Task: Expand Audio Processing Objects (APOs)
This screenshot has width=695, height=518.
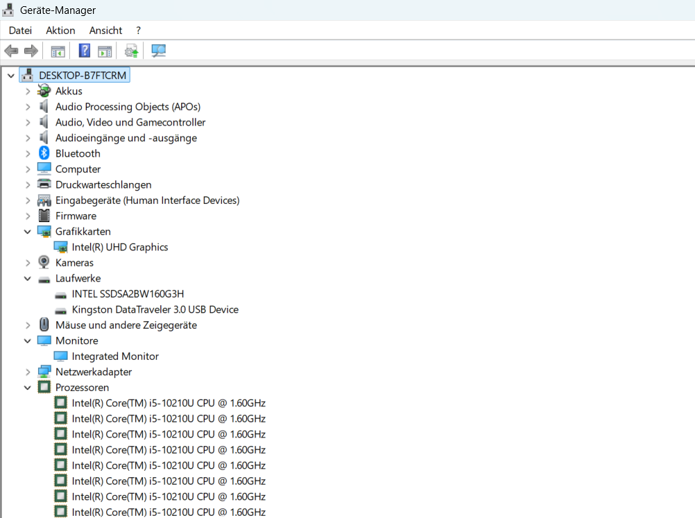Action: coord(28,107)
